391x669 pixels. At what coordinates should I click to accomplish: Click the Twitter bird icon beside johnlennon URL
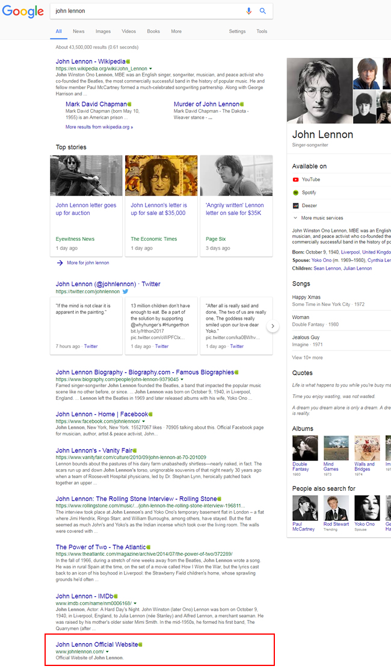click(x=126, y=291)
